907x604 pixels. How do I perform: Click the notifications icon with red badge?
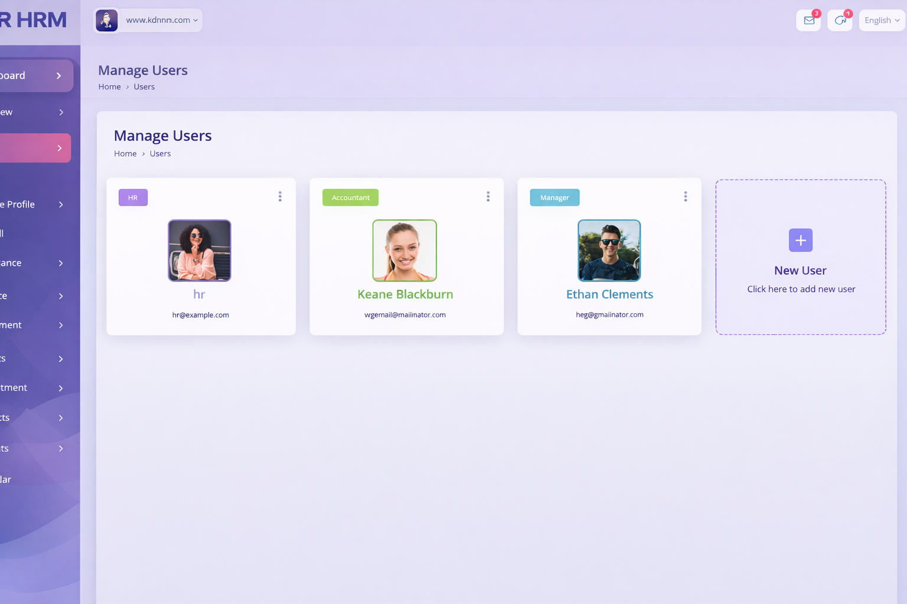[x=840, y=21]
